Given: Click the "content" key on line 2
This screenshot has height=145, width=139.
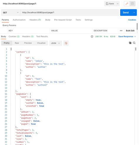Looking at the screenshot, I should (x=21, y=52).
